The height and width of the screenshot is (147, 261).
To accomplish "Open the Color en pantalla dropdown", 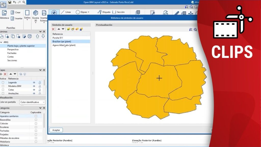I will point(32,102).
